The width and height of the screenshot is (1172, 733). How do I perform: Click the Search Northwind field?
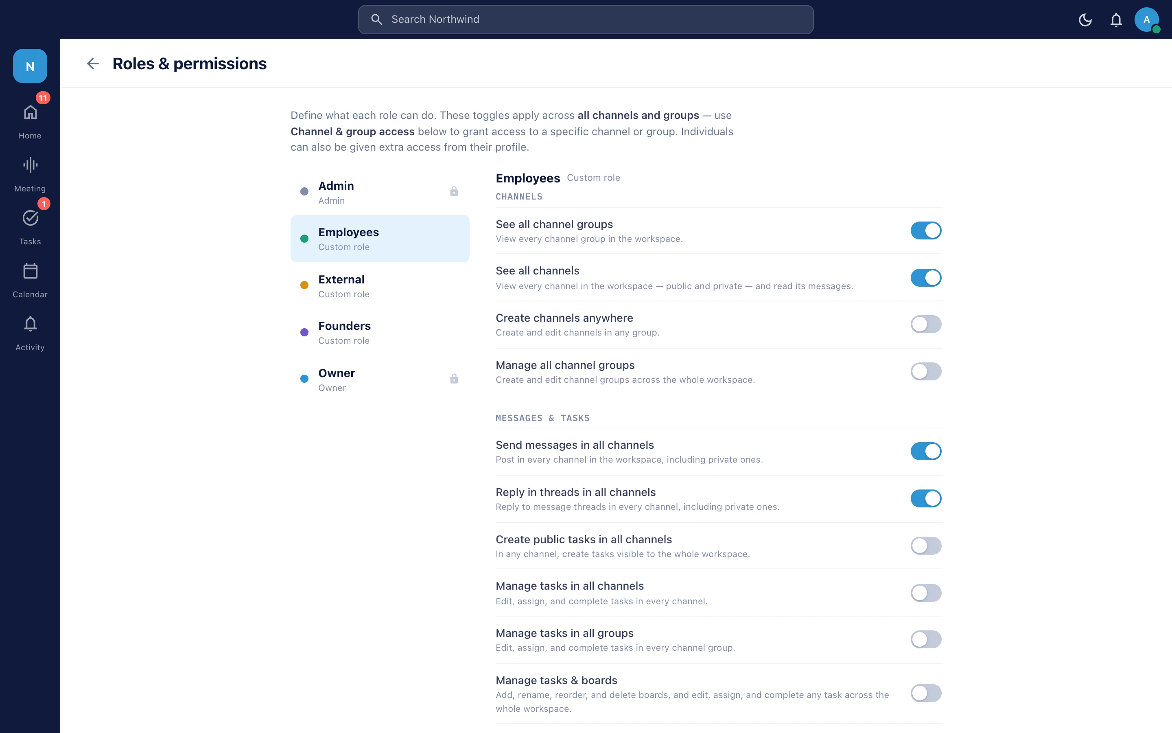pyautogui.click(x=586, y=20)
